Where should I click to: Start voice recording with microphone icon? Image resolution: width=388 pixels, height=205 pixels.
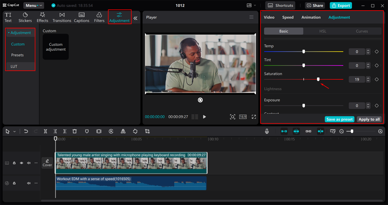267,131
